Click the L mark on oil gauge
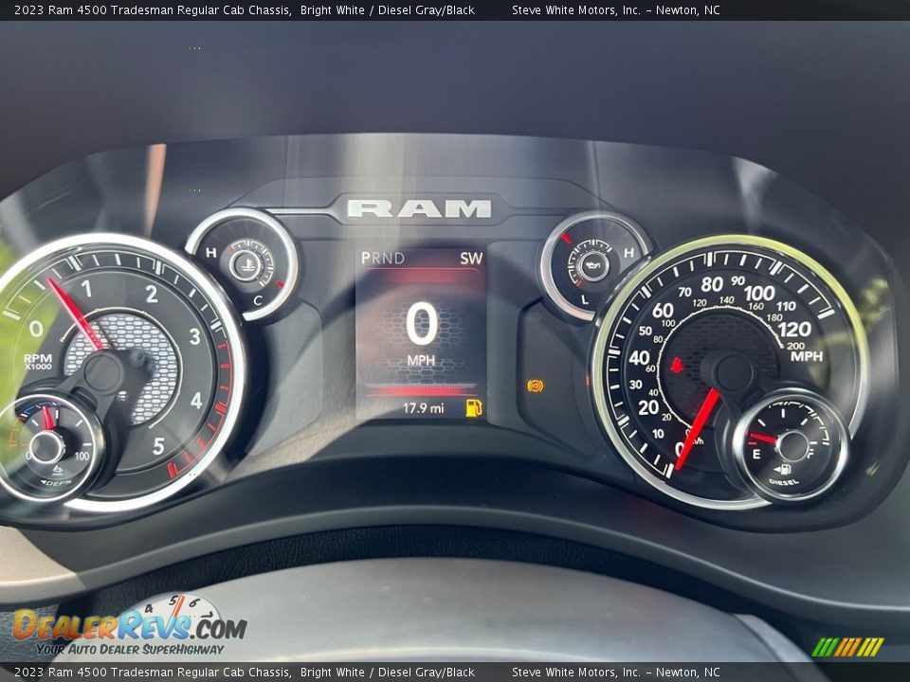 click(585, 299)
